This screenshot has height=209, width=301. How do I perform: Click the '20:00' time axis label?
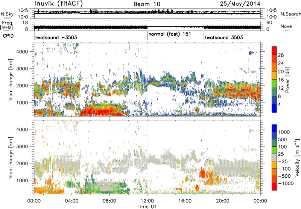pos(222,201)
